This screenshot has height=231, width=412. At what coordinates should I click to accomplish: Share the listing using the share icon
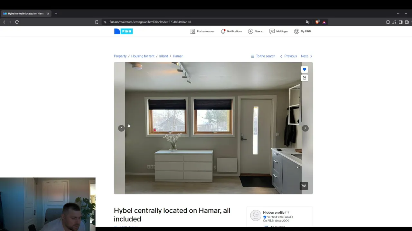click(304, 78)
